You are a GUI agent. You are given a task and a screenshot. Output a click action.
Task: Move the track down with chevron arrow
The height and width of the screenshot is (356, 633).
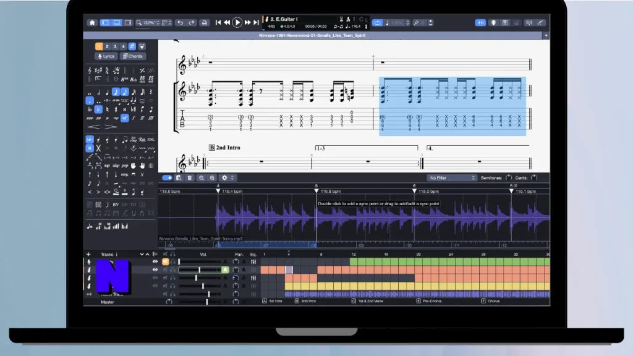[x=142, y=254]
